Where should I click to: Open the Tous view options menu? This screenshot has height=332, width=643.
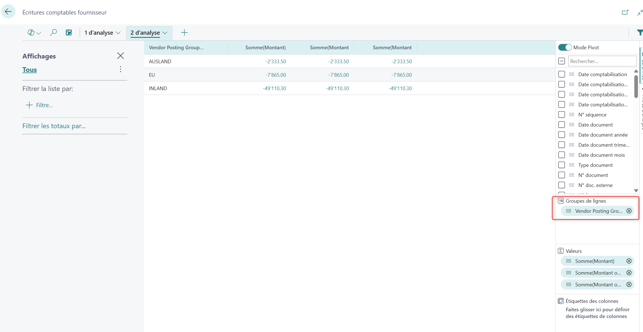pyautogui.click(x=120, y=69)
